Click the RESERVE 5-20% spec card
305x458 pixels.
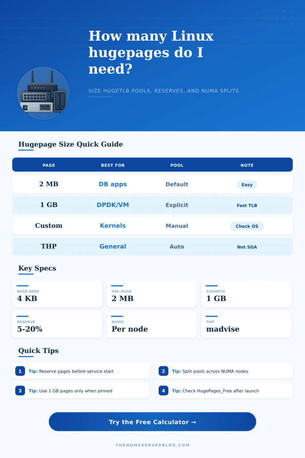[57, 325]
